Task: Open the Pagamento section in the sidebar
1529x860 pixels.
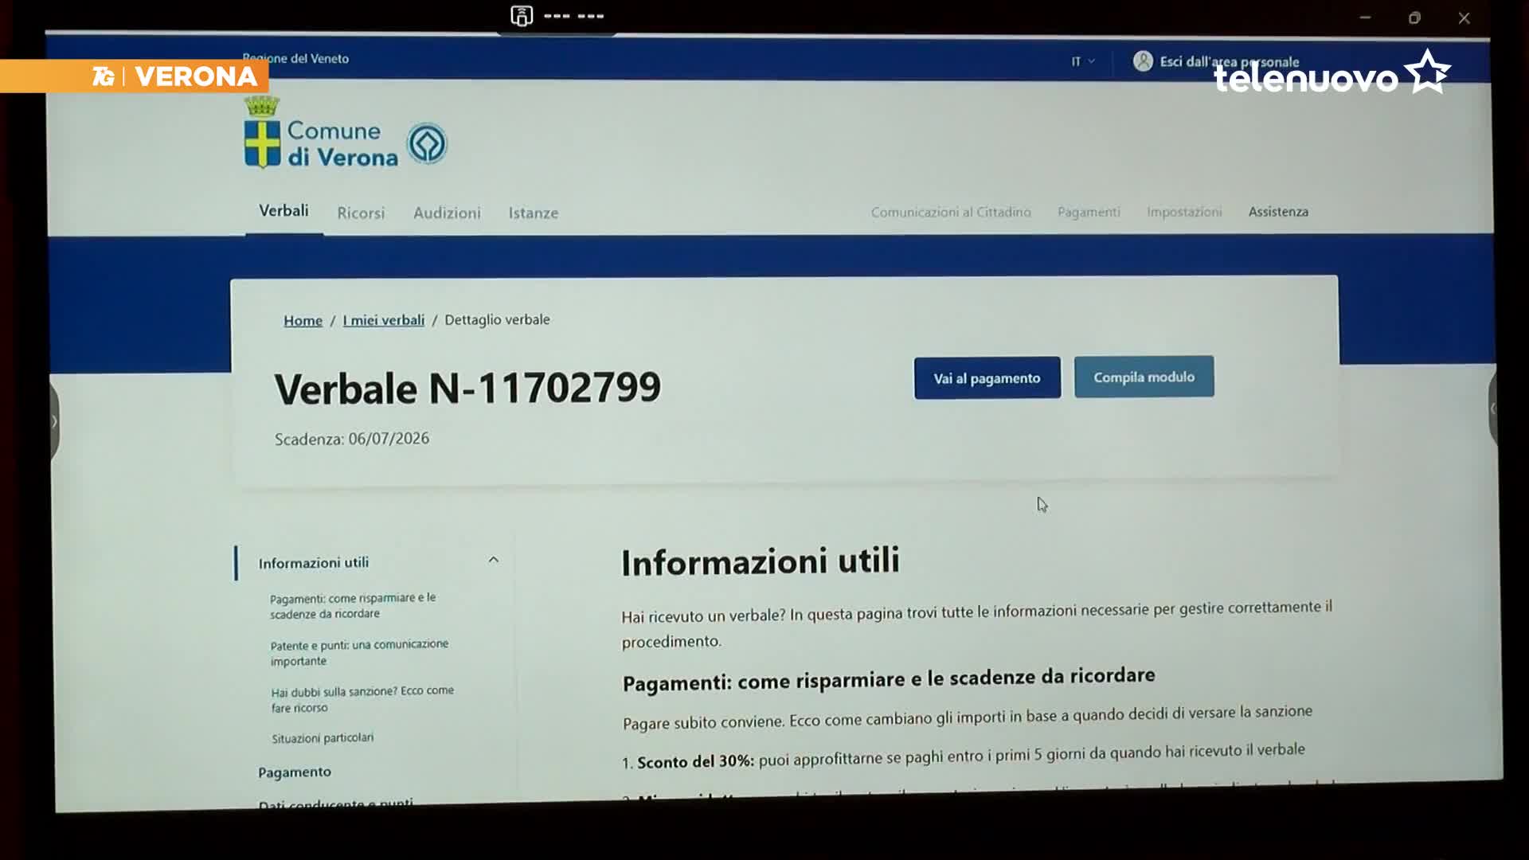Action: [x=295, y=772]
